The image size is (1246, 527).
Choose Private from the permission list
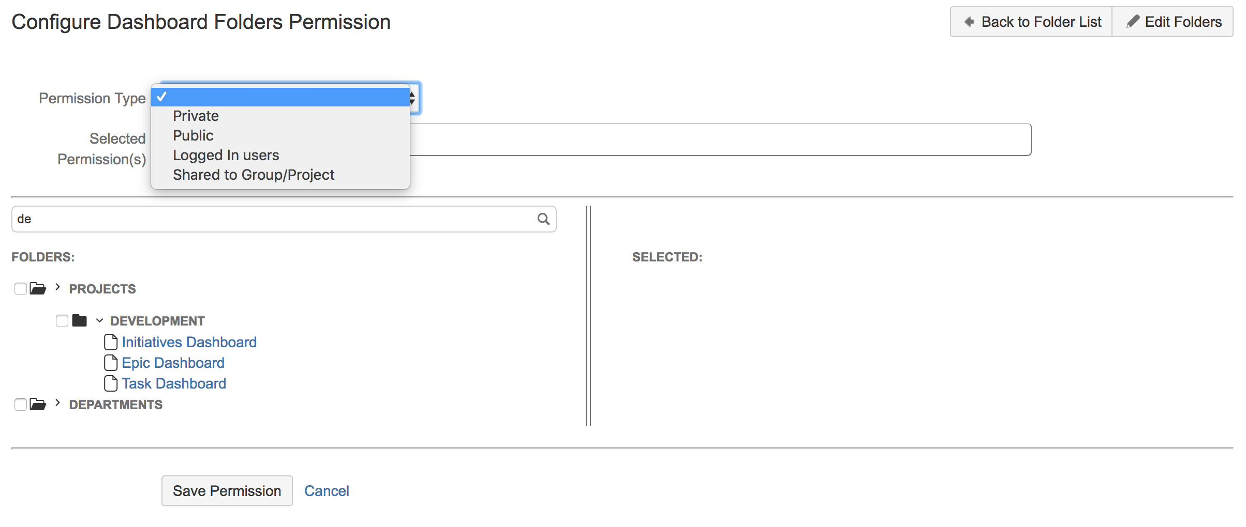click(196, 116)
